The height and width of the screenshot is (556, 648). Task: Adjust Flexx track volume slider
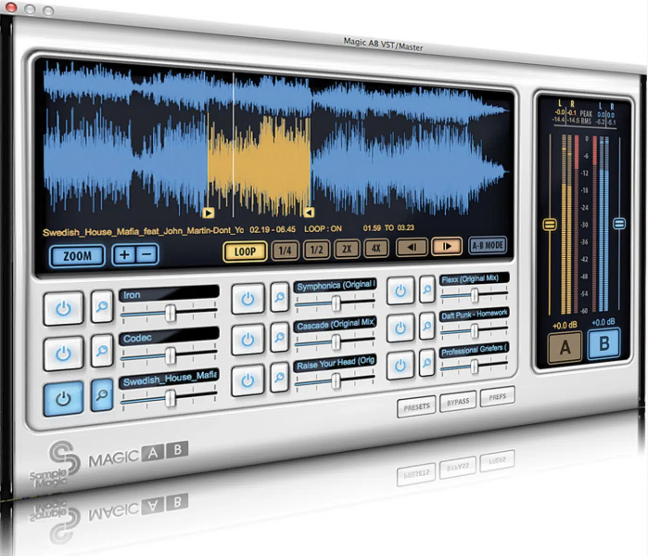click(x=474, y=295)
